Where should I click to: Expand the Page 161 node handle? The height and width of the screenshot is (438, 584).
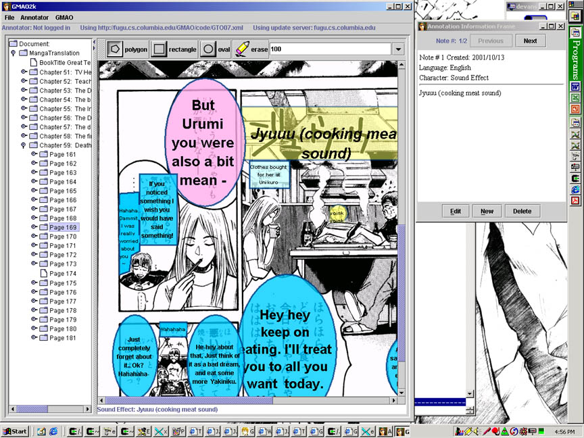click(x=34, y=154)
